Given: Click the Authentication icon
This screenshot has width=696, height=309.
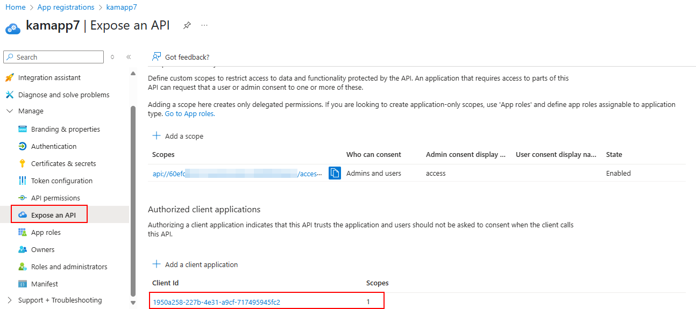Looking at the screenshot, I should [23, 146].
